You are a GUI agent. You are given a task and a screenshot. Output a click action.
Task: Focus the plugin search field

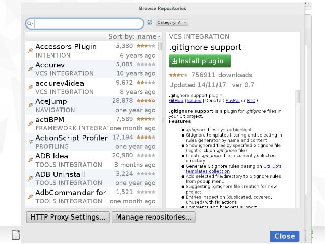[85, 23]
